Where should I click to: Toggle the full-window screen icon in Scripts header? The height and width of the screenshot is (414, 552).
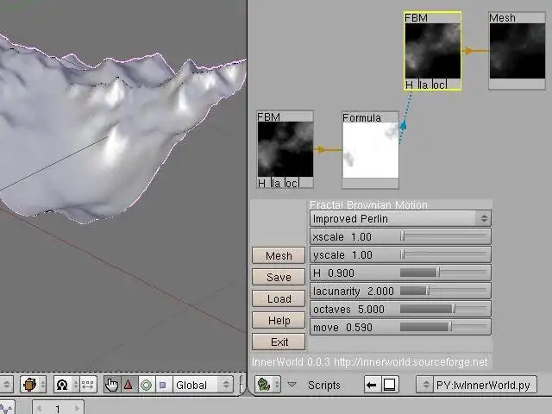(389, 385)
